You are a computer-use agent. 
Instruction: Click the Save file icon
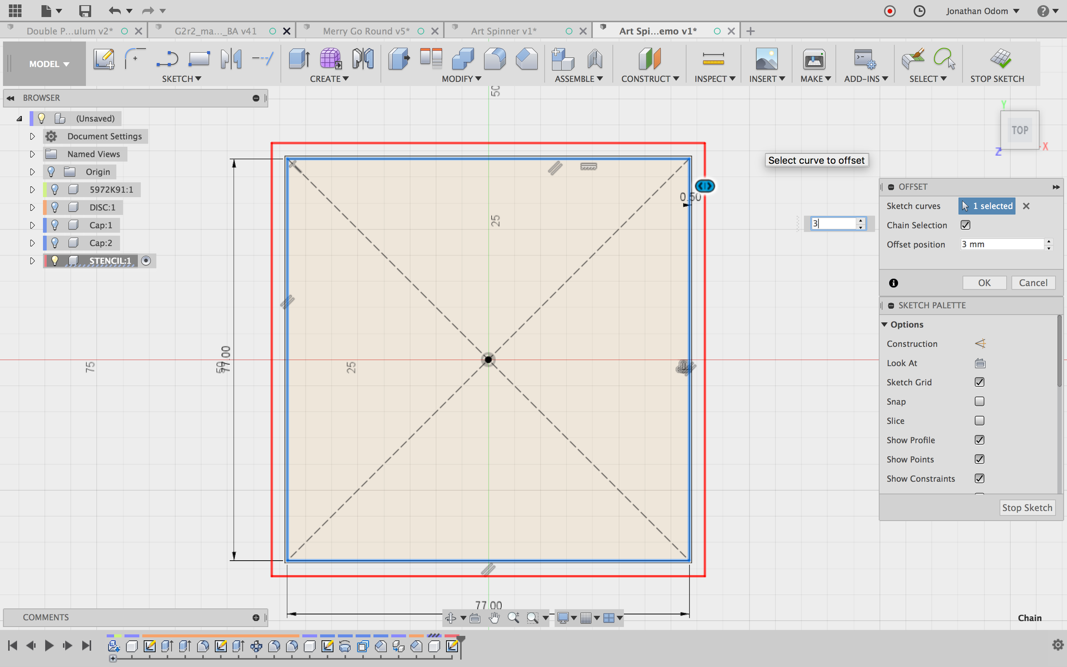tap(84, 11)
